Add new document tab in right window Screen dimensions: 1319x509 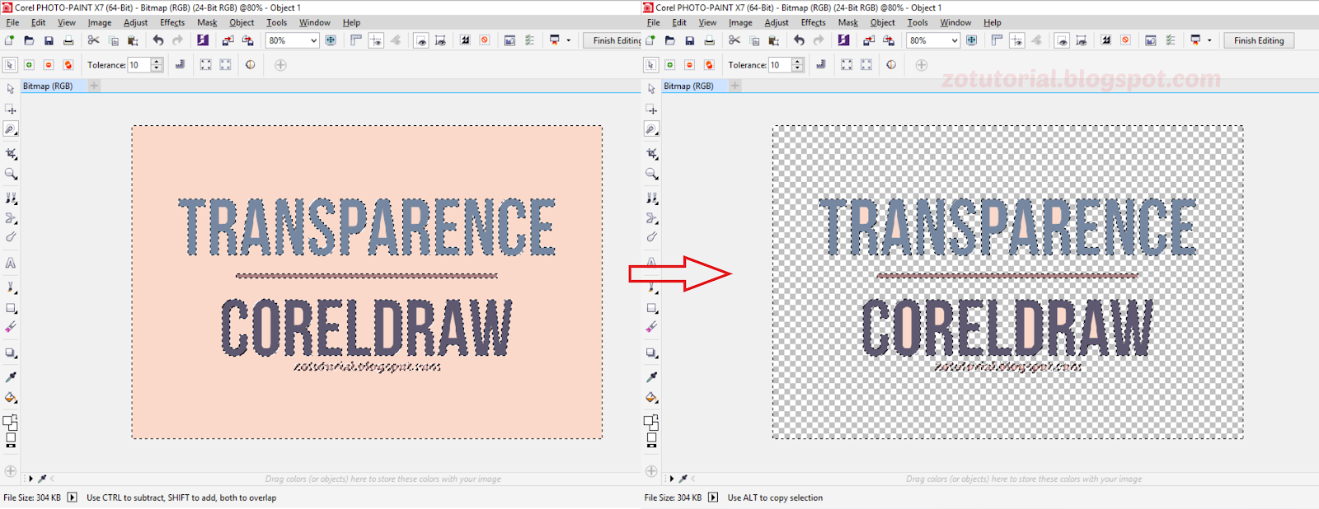tap(735, 86)
